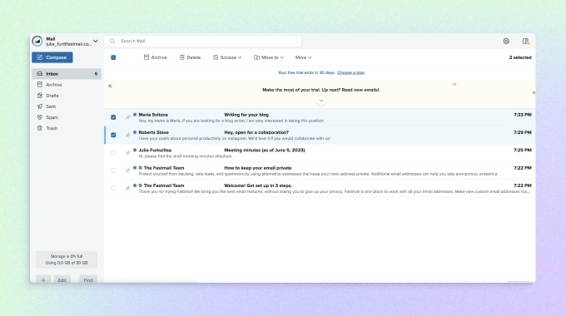Pin the Julia Furkulitsa email
566x316 pixels.
(x=127, y=152)
